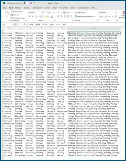Align text to bottom of cell

65,12
